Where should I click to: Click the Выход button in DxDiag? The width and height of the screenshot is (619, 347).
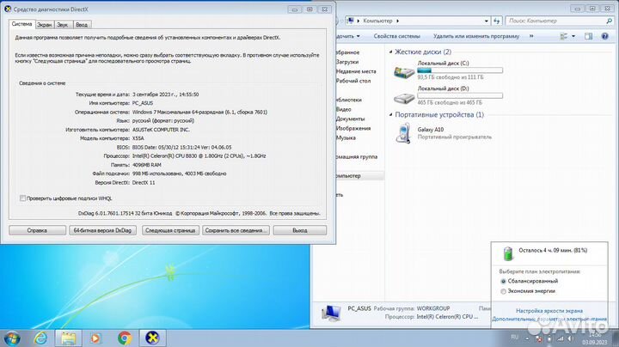(300, 230)
